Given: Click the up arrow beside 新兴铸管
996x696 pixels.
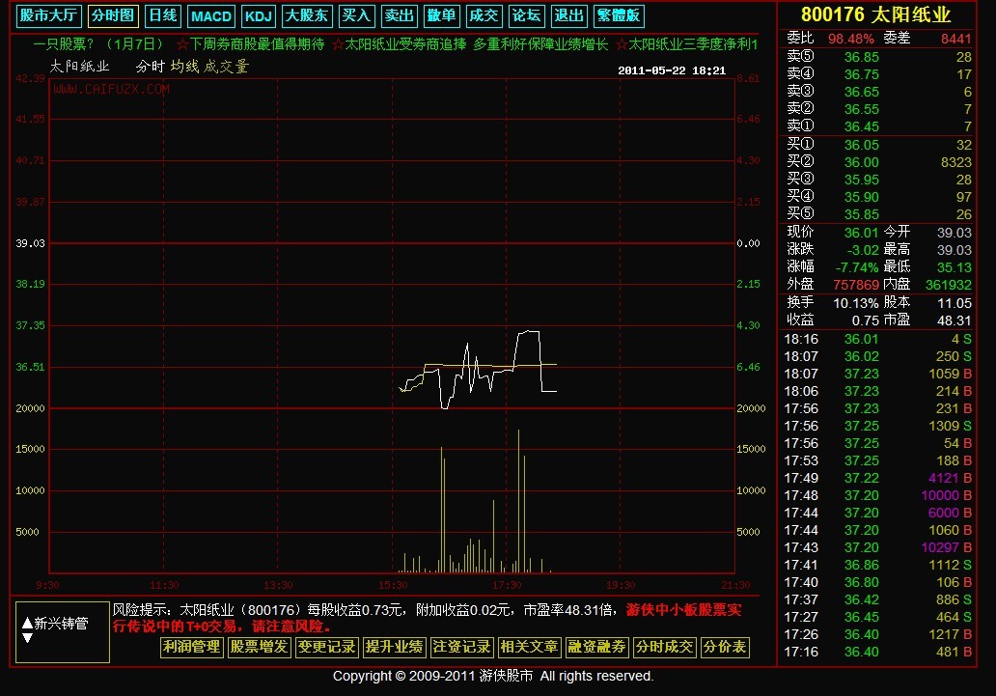Looking at the screenshot, I should point(26,624).
